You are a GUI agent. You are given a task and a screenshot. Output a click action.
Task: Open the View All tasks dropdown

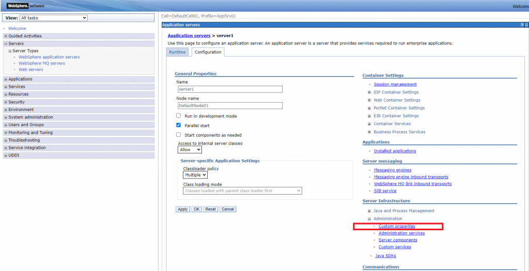coord(53,18)
